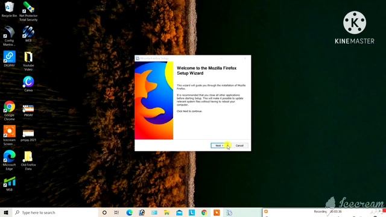
Task: Select Microsoft Edge desktop shortcut
Action: tap(9, 160)
